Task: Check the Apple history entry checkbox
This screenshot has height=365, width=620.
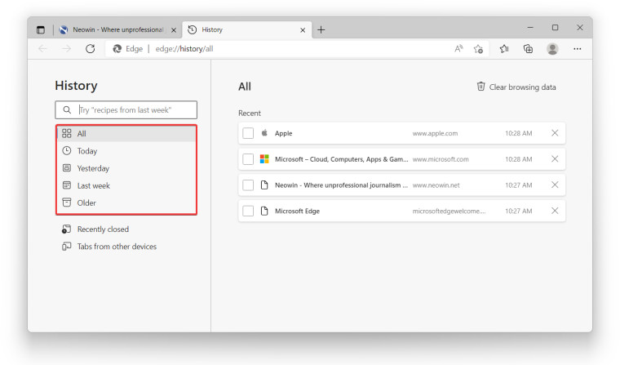Action: pyautogui.click(x=248, y=133)
